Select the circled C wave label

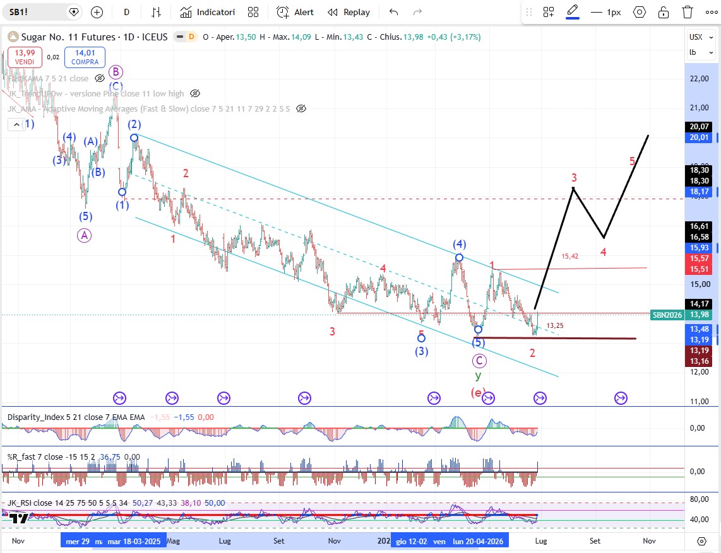(479, 361)
